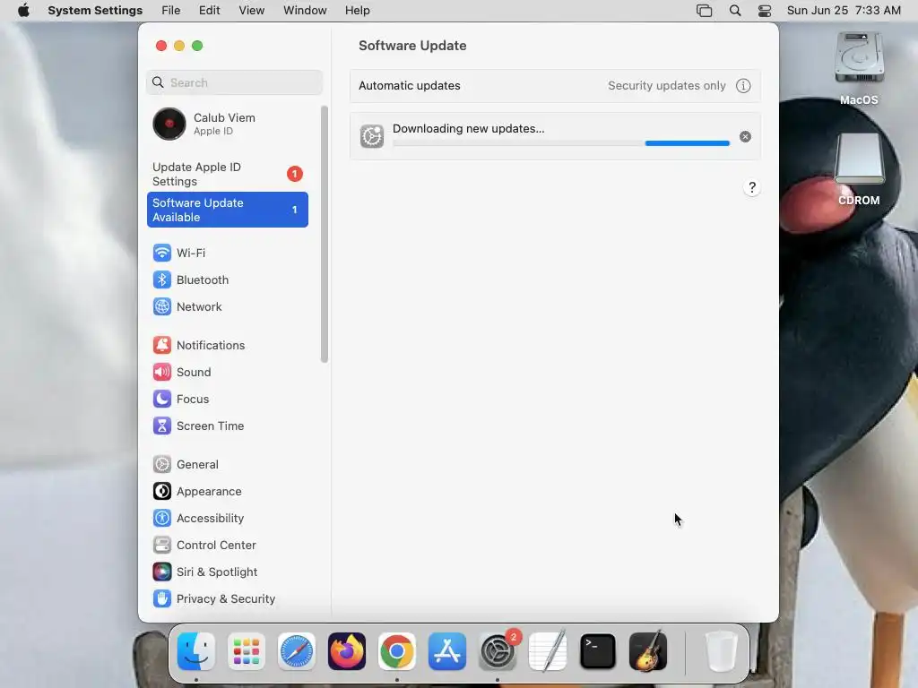Click the 'Downloading new updates...' text

point(468,129)
